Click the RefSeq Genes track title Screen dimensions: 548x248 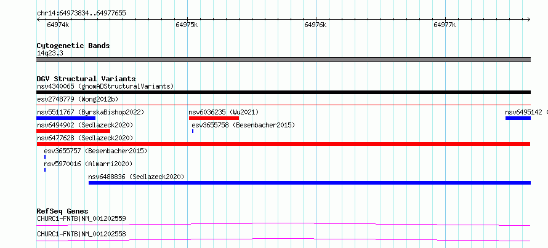pyautogui.click(x=63, y=211)
